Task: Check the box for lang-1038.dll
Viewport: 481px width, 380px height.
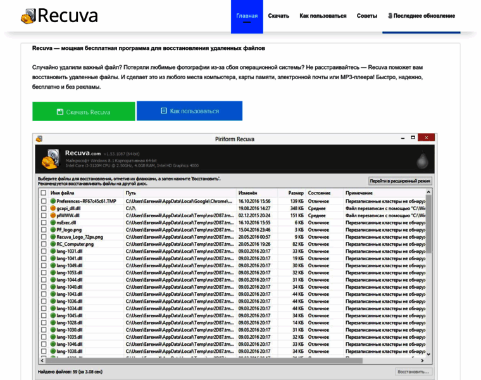Action: (44, 351)
